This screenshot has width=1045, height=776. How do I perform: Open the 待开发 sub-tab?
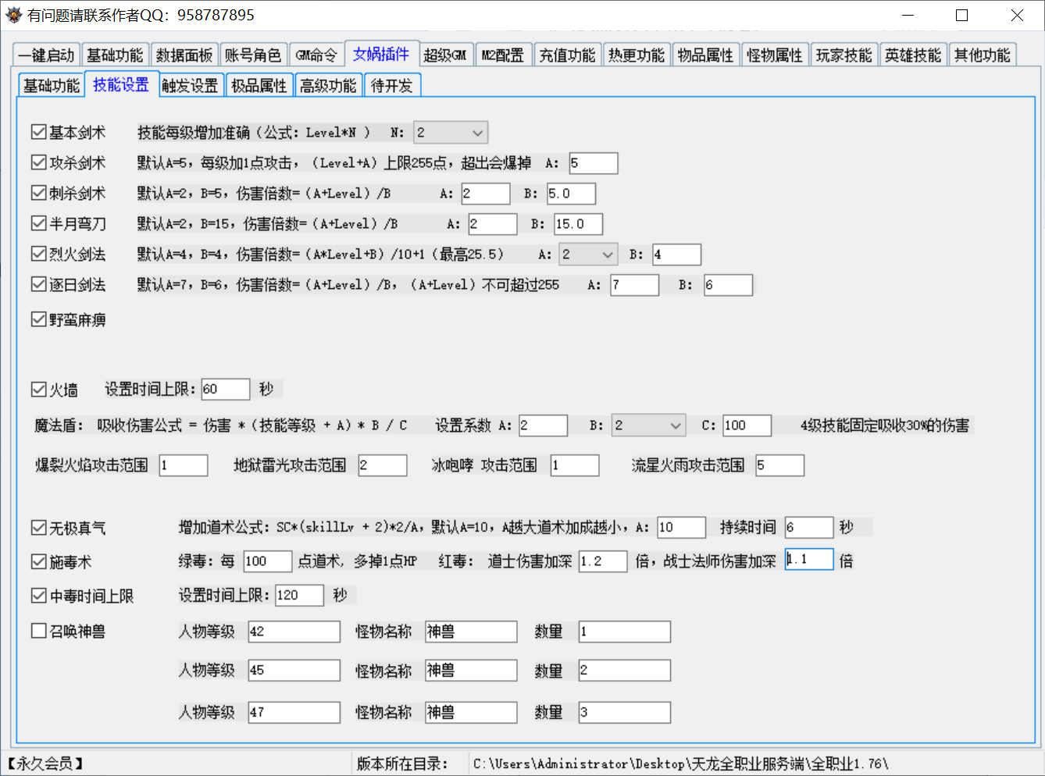click(392, 85)
